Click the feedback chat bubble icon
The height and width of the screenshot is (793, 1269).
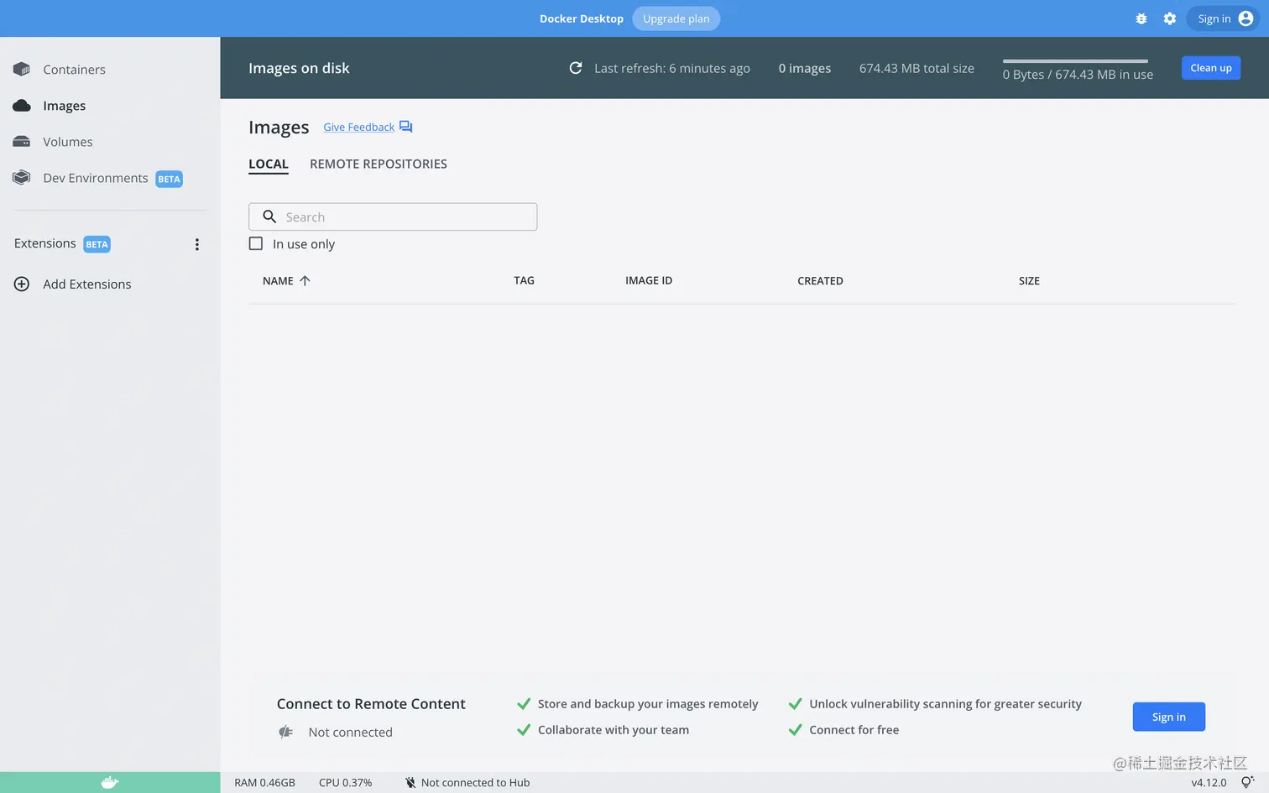pyautogui.click(x=406, y=127)
